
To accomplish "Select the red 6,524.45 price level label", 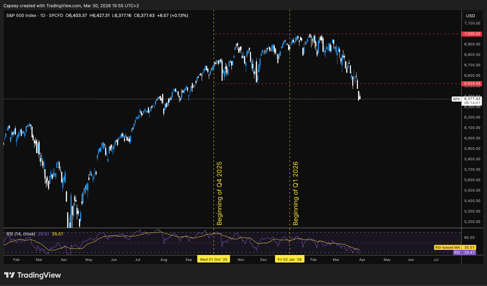I will 472,83.
